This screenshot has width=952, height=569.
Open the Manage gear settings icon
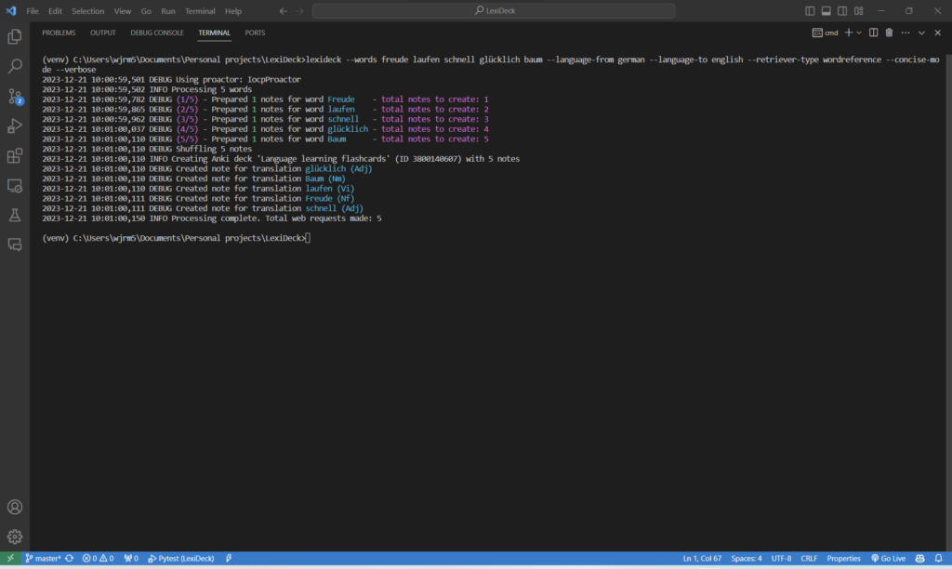15,536
